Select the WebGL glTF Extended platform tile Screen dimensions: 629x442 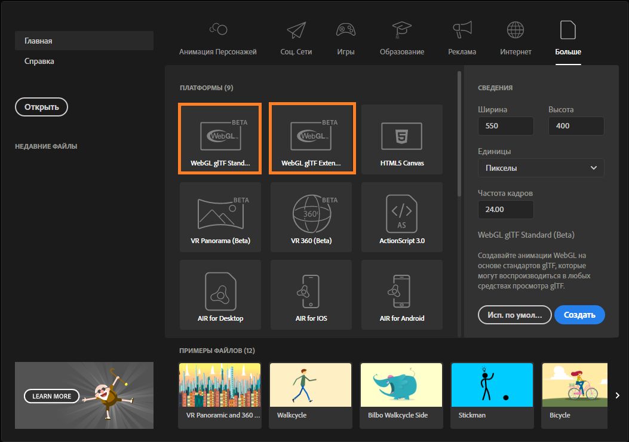tap(312, 139)
